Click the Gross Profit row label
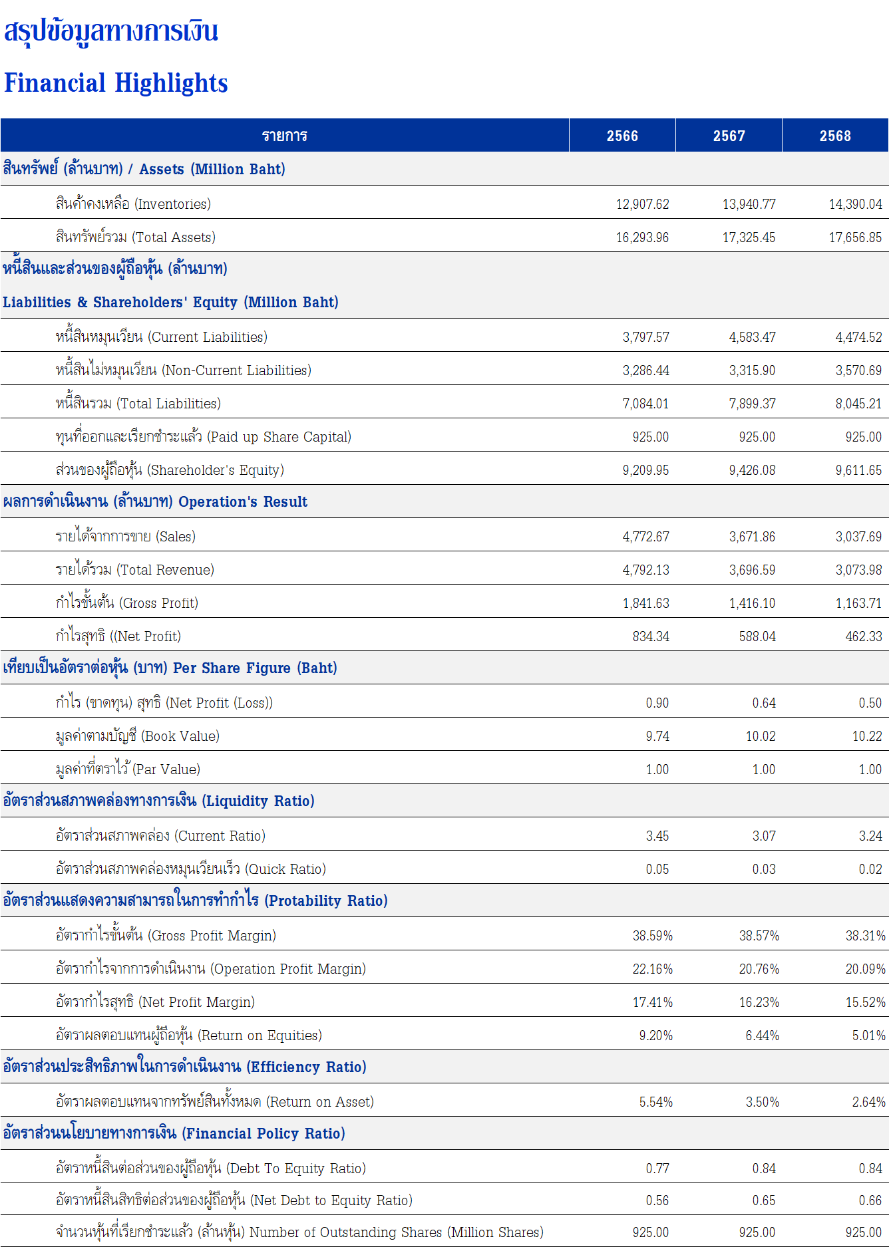Viewport: 889px width, 1247px height. pyautogui.click(x=127, y=603)
